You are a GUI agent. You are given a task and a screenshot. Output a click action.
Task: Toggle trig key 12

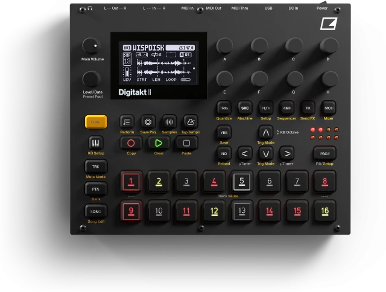pos(214,211)
